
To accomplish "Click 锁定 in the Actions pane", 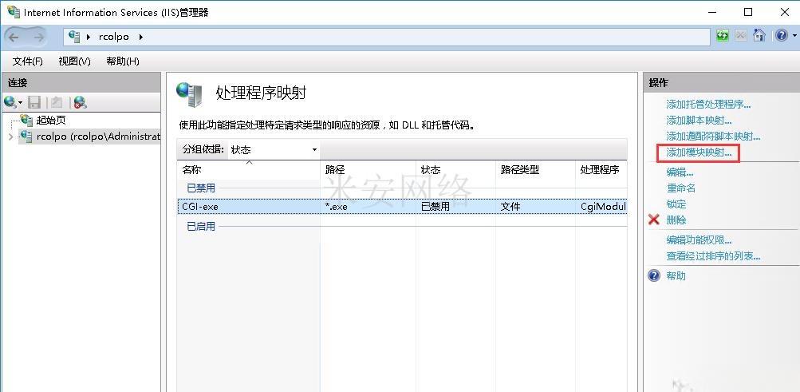I will tap(676, 204).
